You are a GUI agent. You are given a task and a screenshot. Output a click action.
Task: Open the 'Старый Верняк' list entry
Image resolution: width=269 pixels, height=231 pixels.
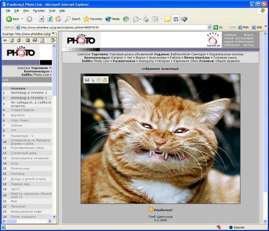pyautogui.click(x=23, y=110)
